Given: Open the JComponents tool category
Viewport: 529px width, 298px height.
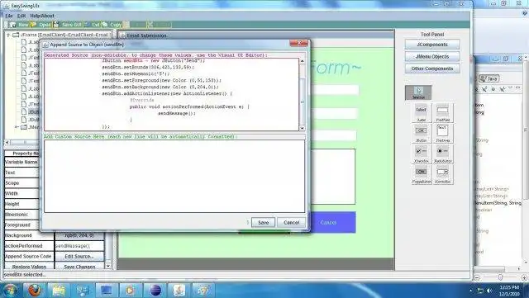Looking at the screenshot, I should click(432, 45).
